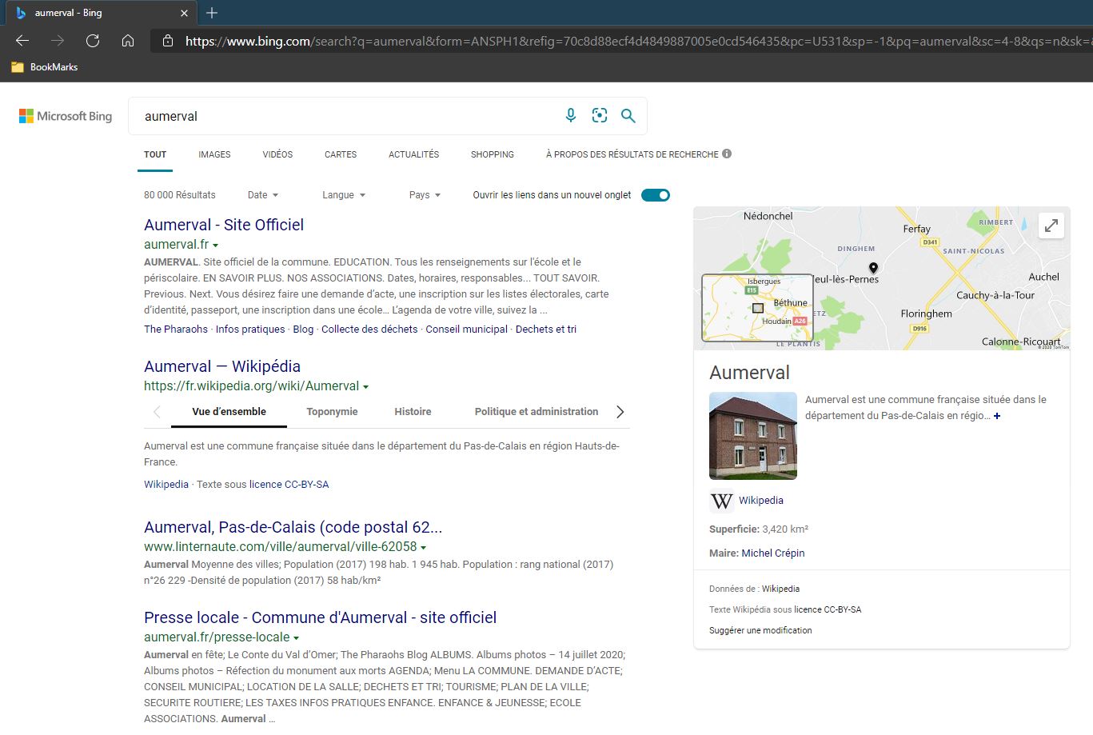Expand the map with arrows icon

point(1051,226)
